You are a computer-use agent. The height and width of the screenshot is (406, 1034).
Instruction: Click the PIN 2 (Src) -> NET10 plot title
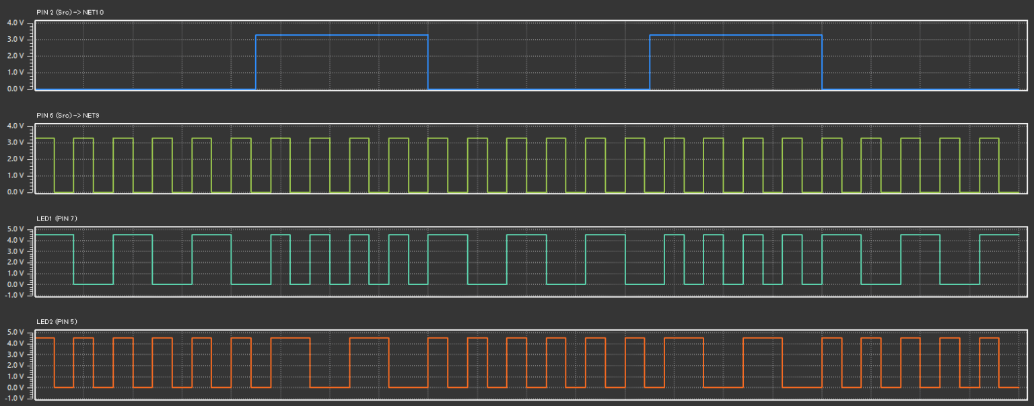(x=69, y=13)
